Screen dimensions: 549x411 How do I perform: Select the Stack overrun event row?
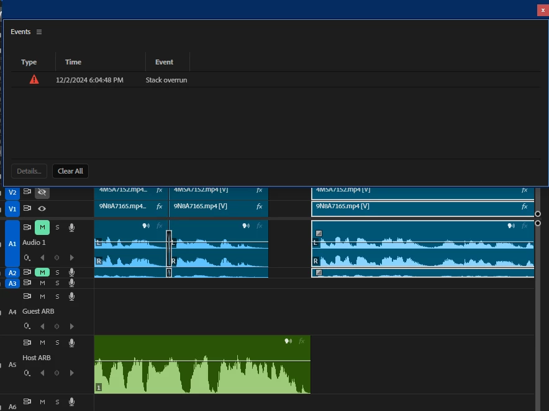click(276, 80)
